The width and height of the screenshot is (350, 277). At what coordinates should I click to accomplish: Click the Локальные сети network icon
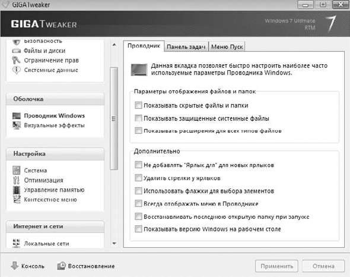(x=16, y=243)
